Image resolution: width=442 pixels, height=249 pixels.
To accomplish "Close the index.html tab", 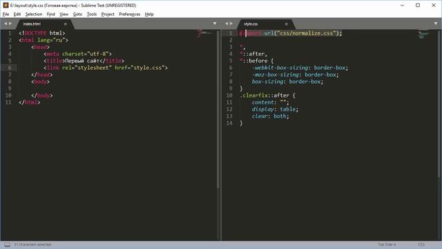I will [66, 24].
